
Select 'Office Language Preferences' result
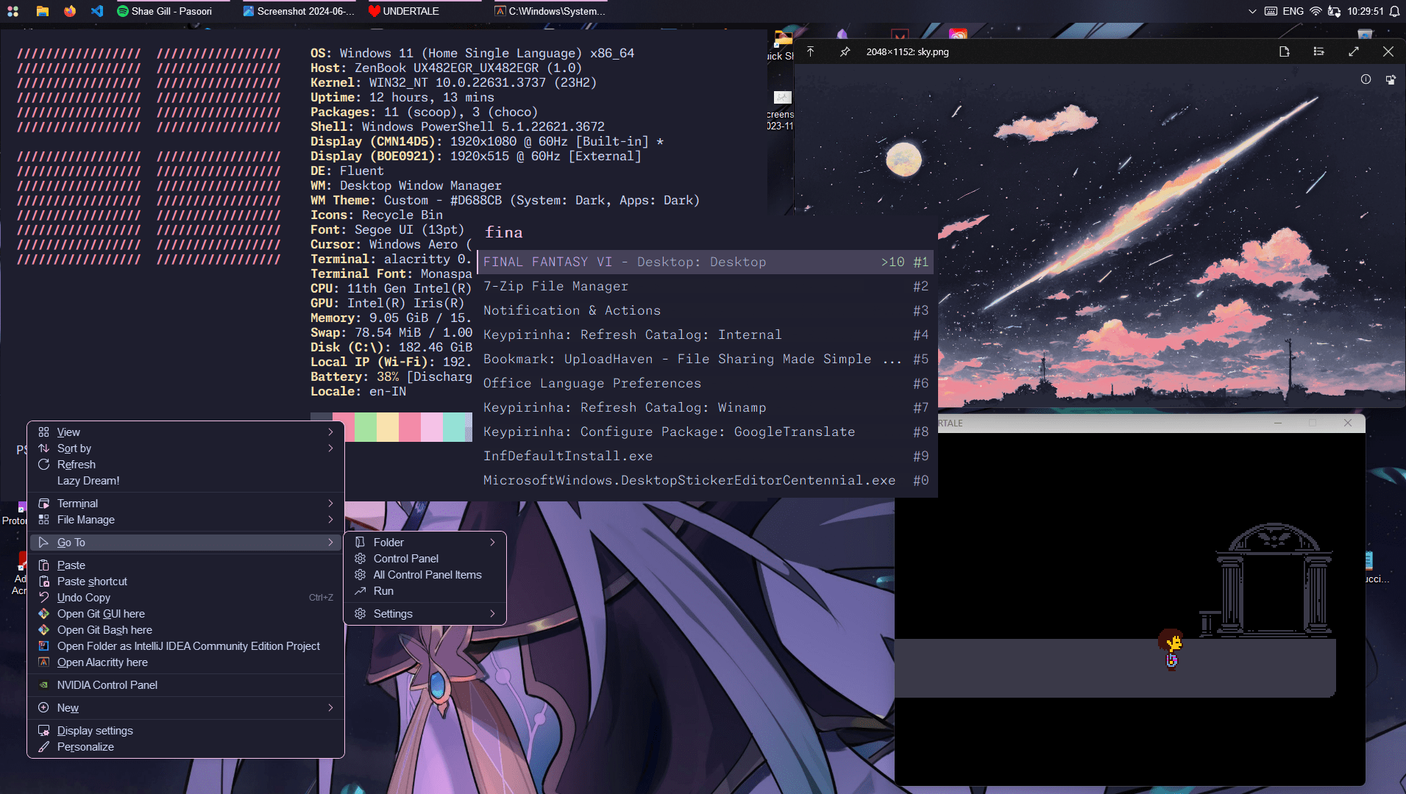coord(706,383)
